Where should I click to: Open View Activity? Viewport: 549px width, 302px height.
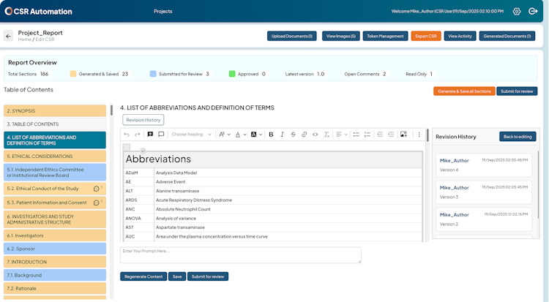(x=460, y=36)
